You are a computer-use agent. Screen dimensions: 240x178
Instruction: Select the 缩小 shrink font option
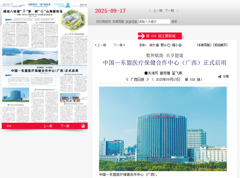point(180,45)
